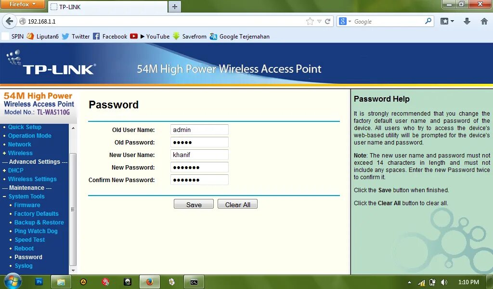Open Backup & Restore page
The image size is (493, 289).
39,223
